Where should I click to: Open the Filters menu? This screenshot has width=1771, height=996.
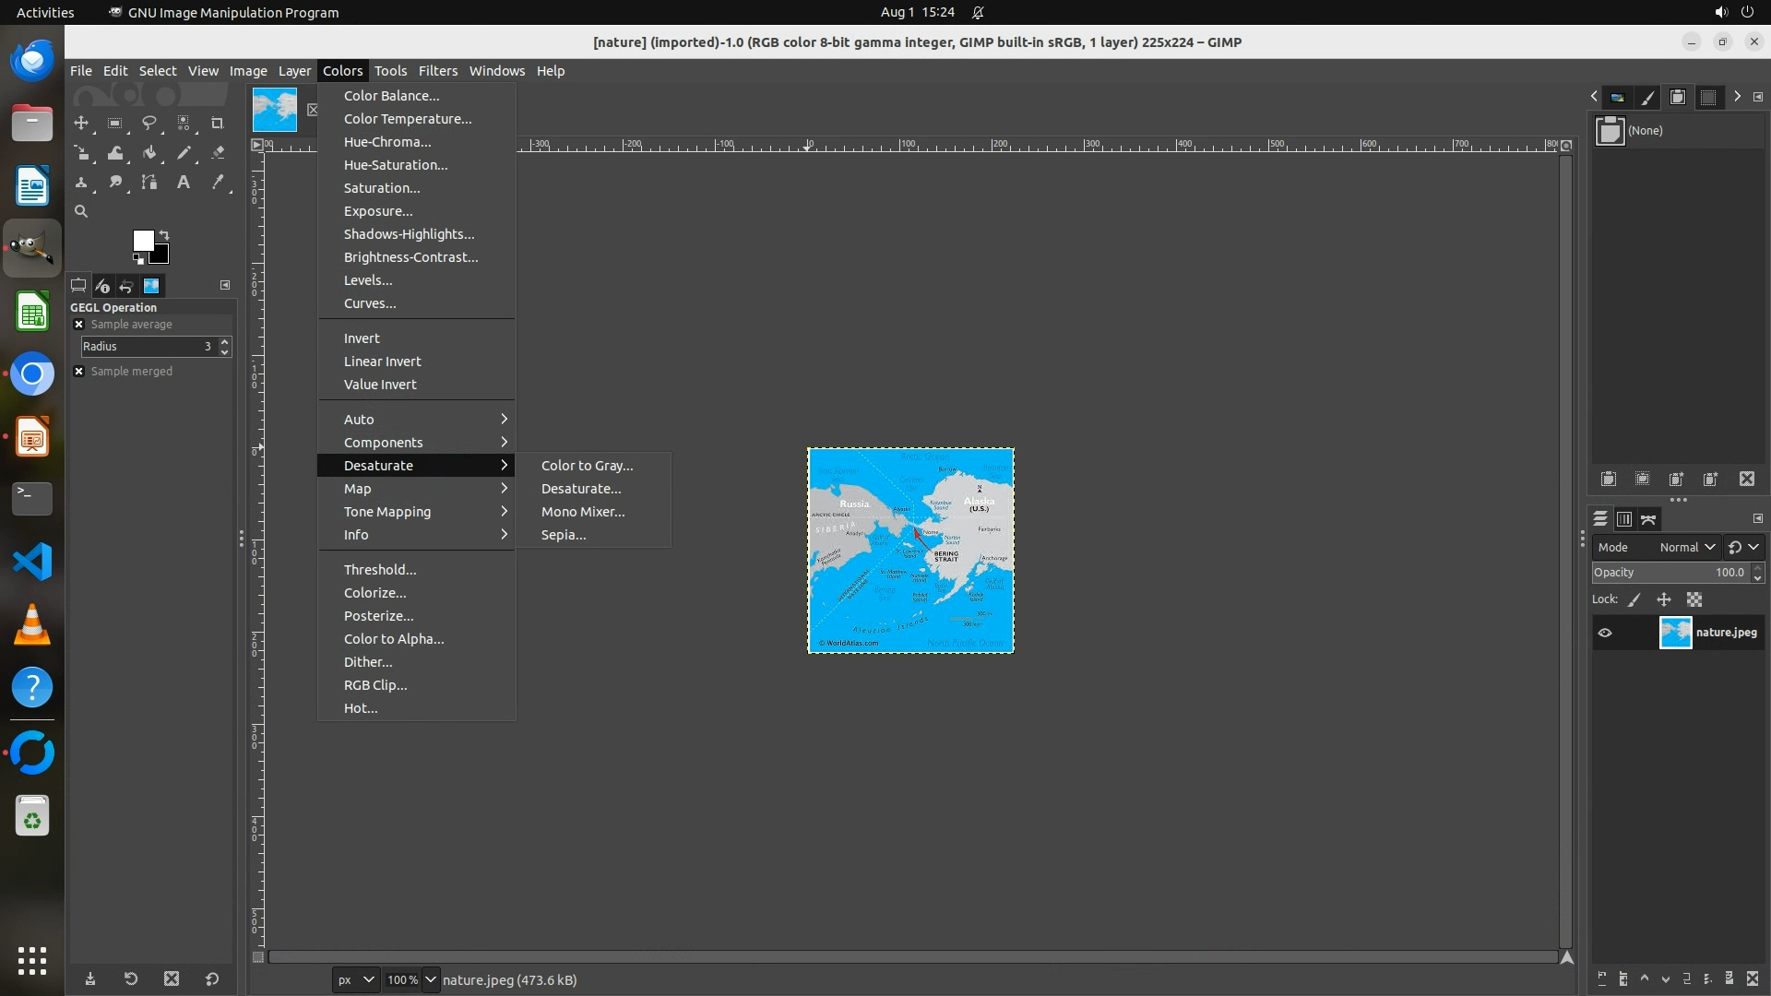(437, 71)
